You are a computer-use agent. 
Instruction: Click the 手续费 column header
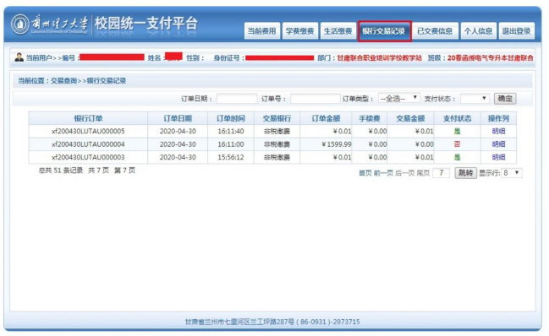(x=370, y=118)
